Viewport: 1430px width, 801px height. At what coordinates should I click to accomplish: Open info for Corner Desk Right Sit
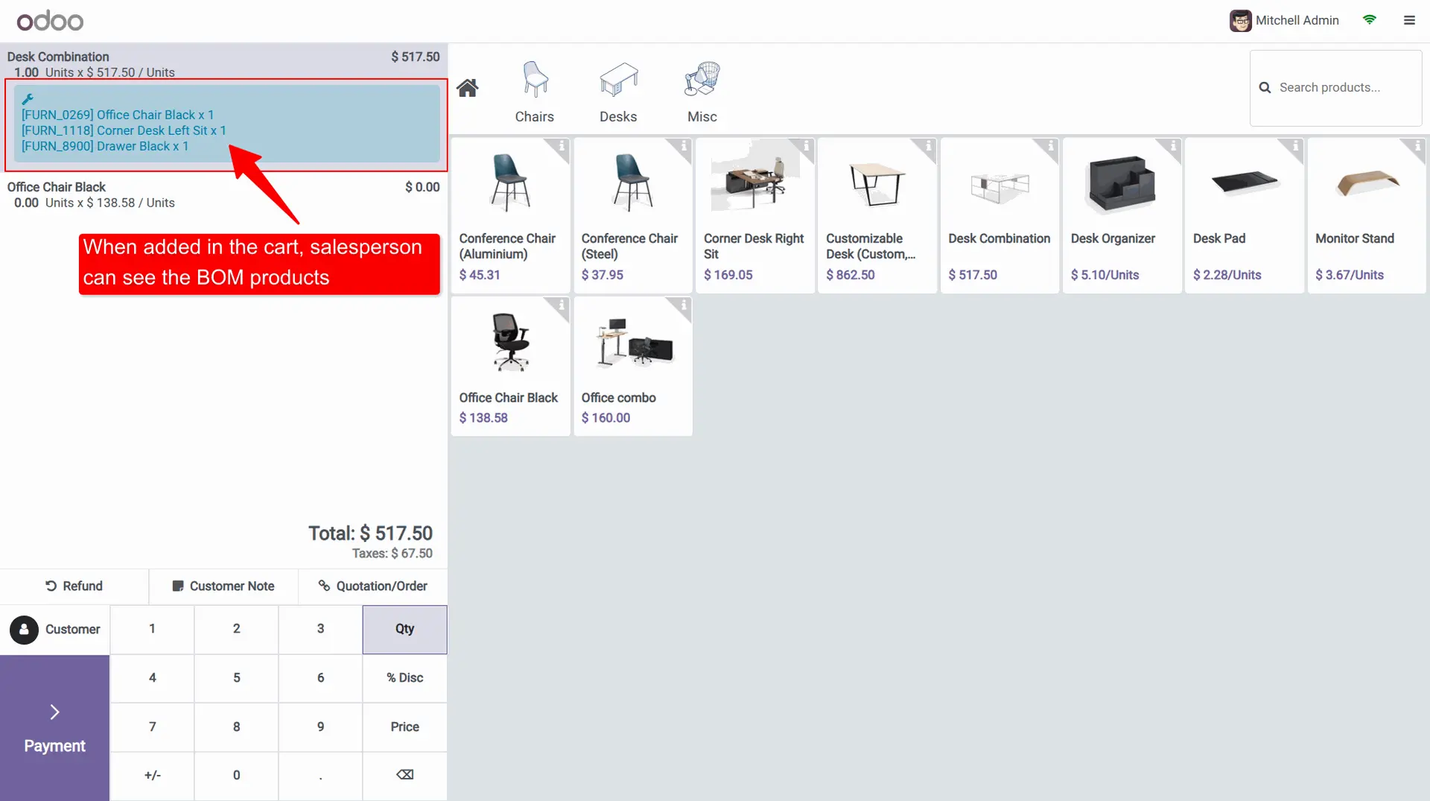pos(805,147)
